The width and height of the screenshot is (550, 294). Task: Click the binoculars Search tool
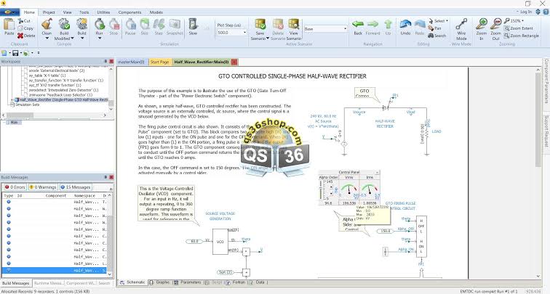point(437,36)
